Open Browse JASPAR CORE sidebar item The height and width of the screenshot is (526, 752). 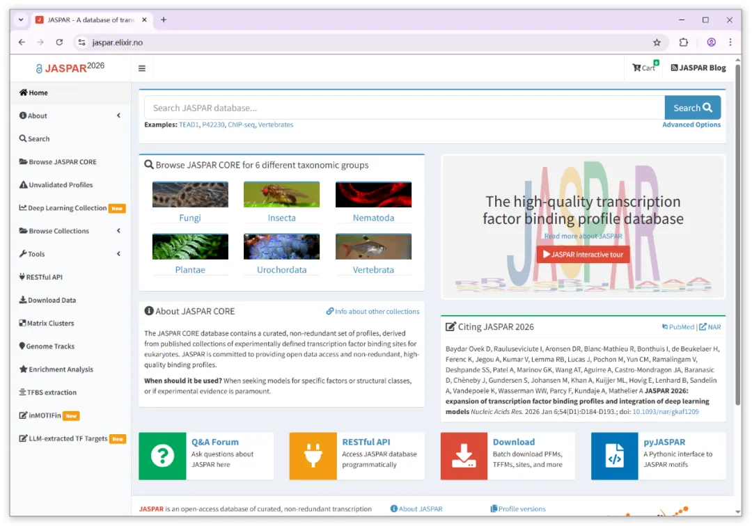[58, 162]
